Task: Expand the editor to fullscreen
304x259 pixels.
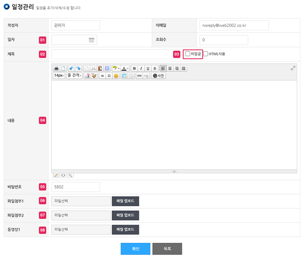Action: click(293, 68)
